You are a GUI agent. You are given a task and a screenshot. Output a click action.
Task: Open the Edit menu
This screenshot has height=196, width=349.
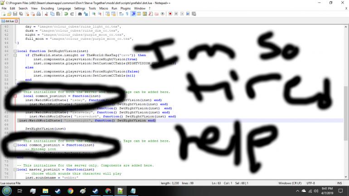(x=13, y=8)
